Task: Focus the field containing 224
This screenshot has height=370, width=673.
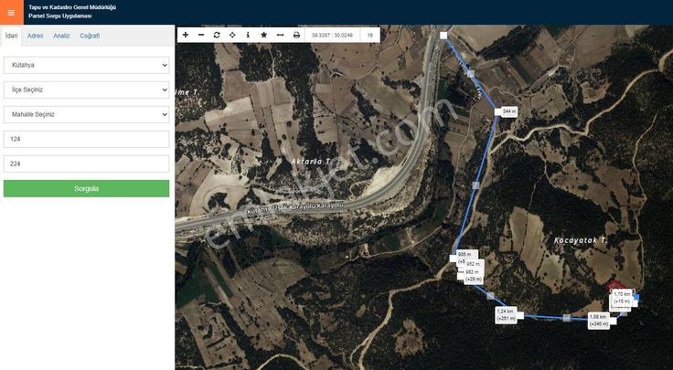Action: pyautogui.click(x=86, y=164)
